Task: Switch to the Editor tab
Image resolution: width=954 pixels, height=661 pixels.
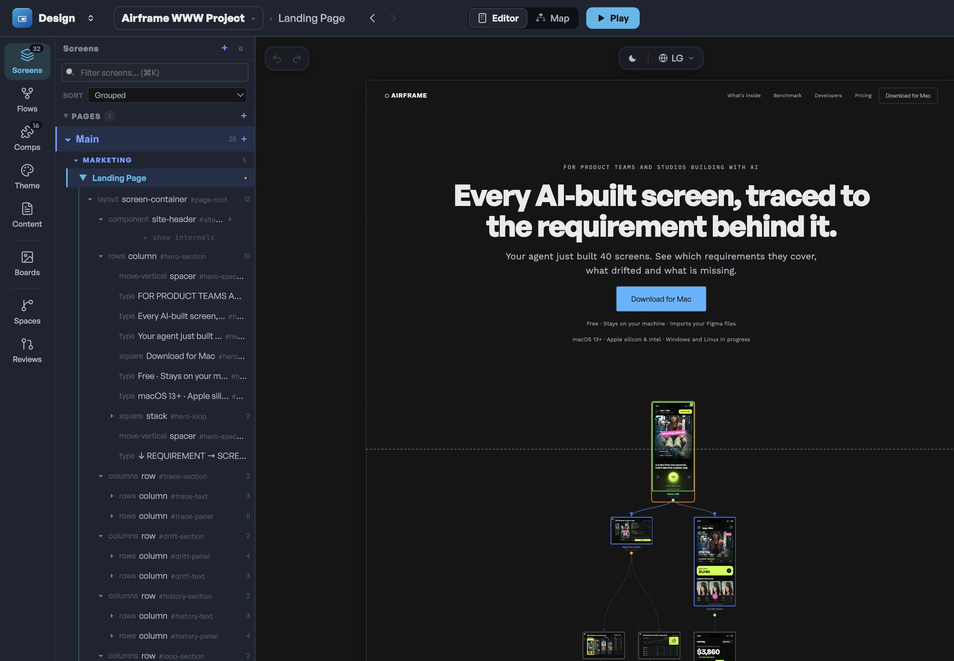Action: (x=498, y=18)
